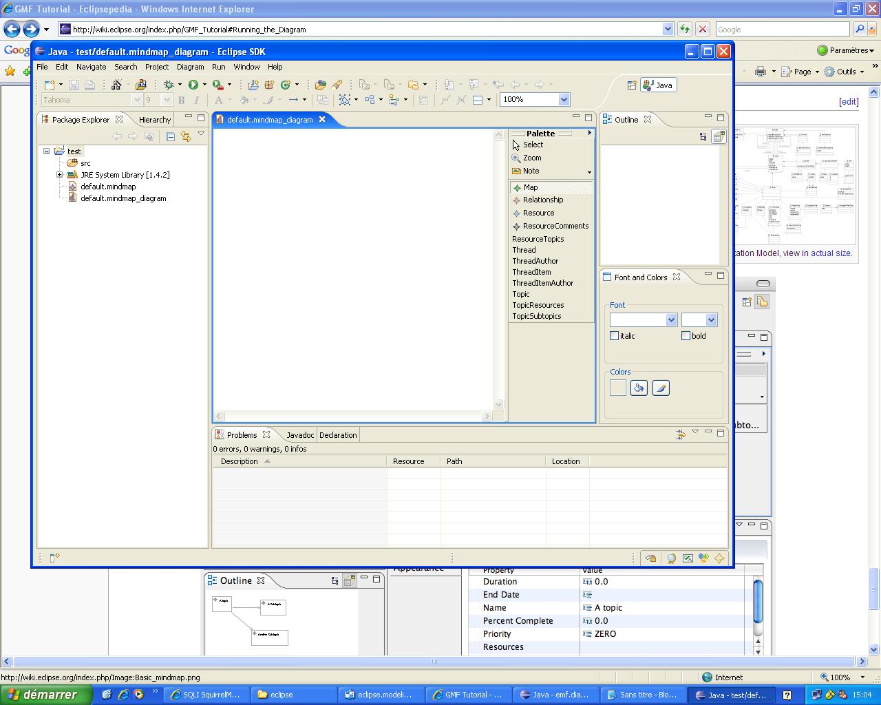881x705 pixels.
Task: Select TopicSubtopics in the Palette
Action: (537, 316)
